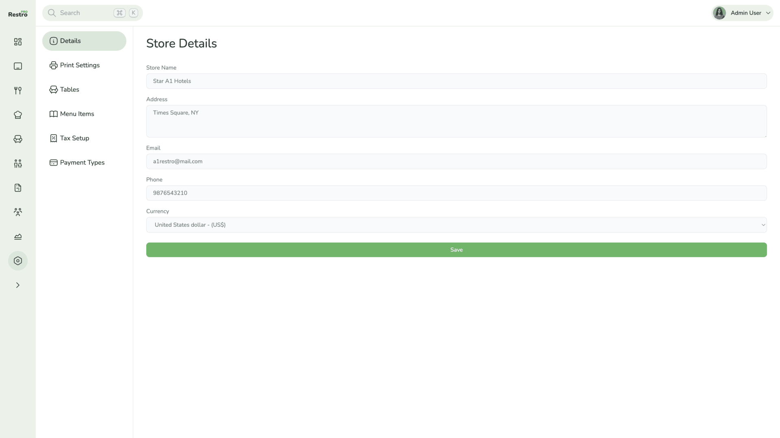Open the armchair reservations sidebar icon
Viewport: 780px width, 438px height.
point(18,139)
